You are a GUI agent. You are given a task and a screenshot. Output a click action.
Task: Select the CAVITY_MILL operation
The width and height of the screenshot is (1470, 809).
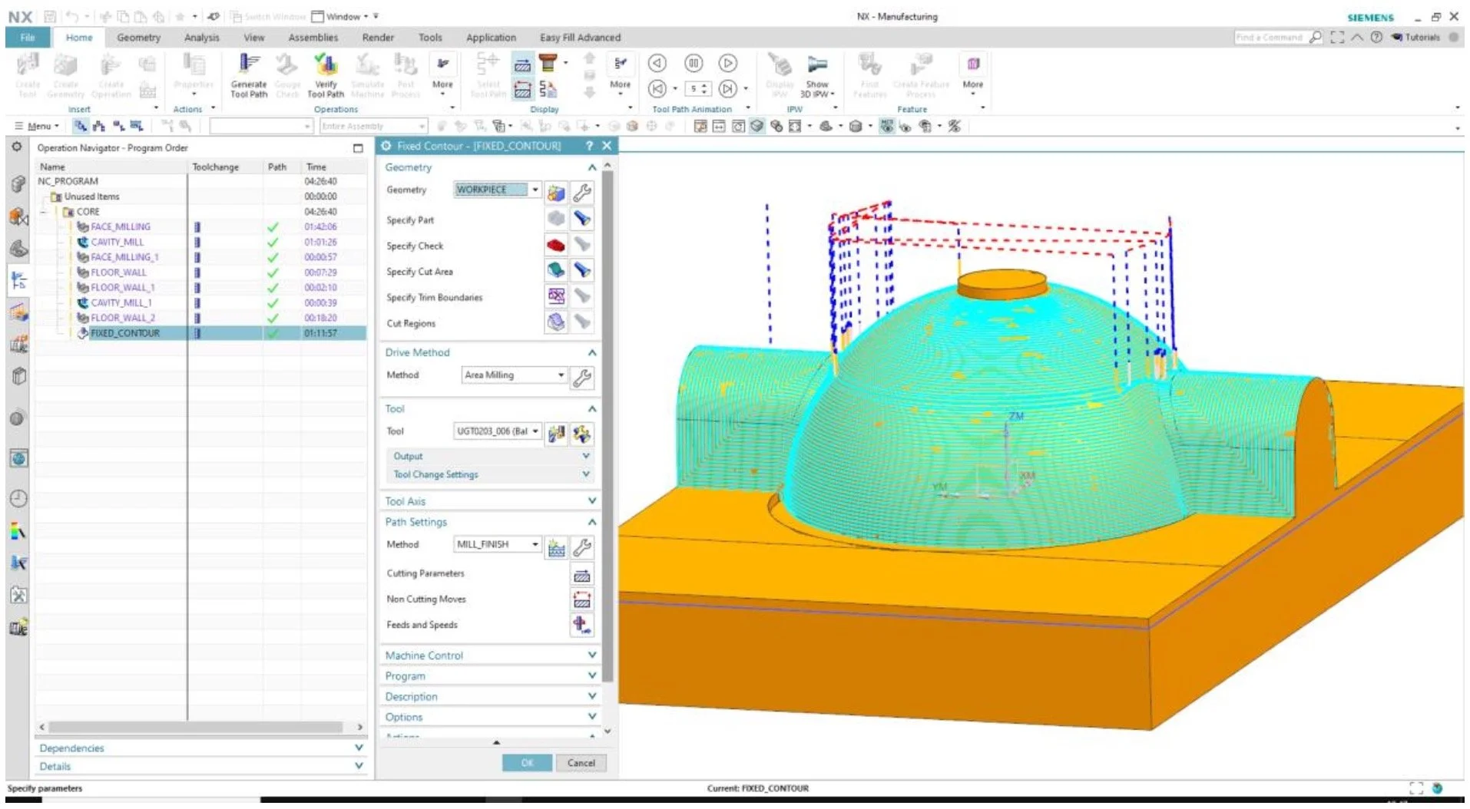pos(117,242)
